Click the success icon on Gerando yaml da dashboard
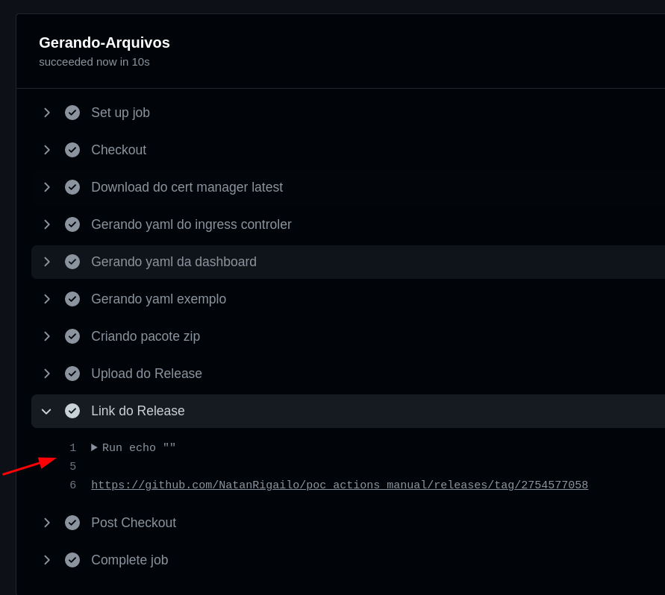This screenshot has height=595, width=665. click(72, 262)
